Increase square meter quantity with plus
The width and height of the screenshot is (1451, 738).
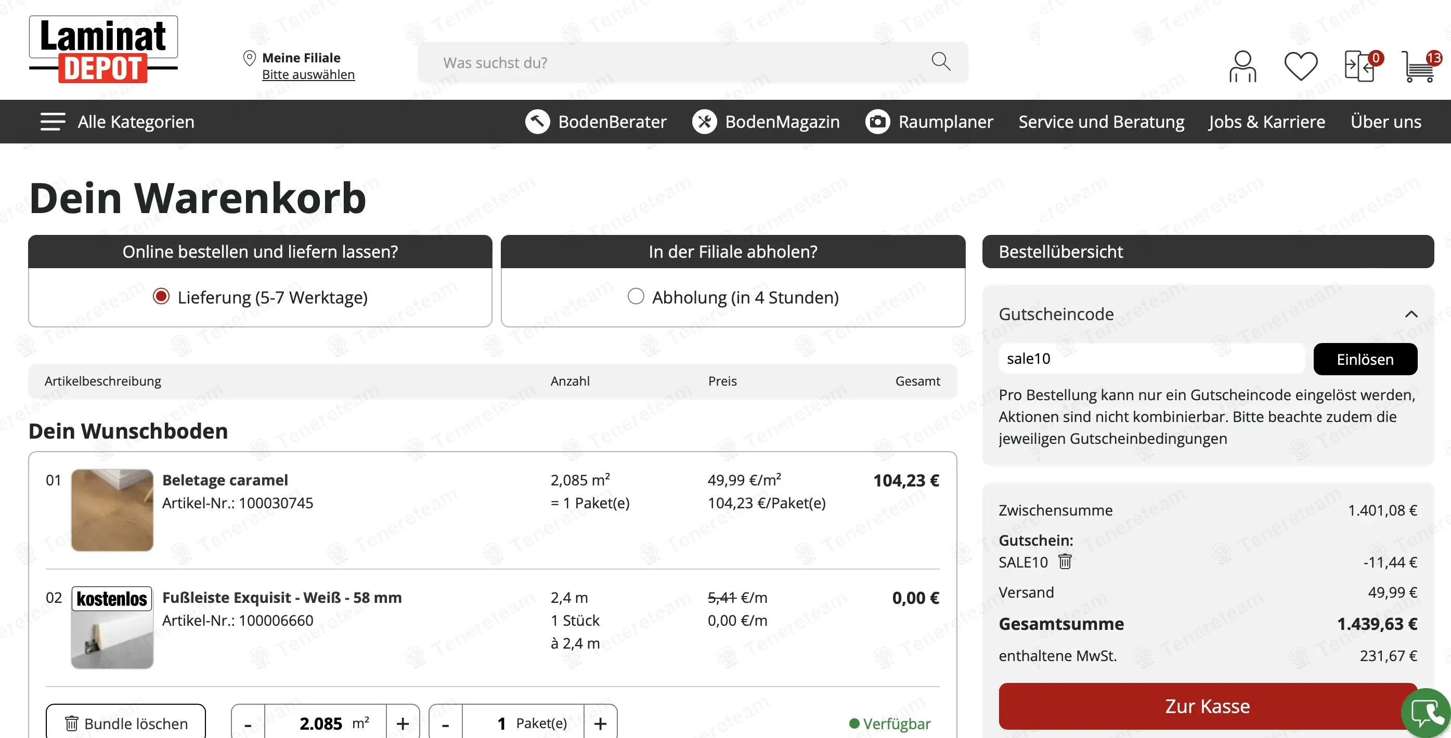pyautogui.click(x=403, y=723)
